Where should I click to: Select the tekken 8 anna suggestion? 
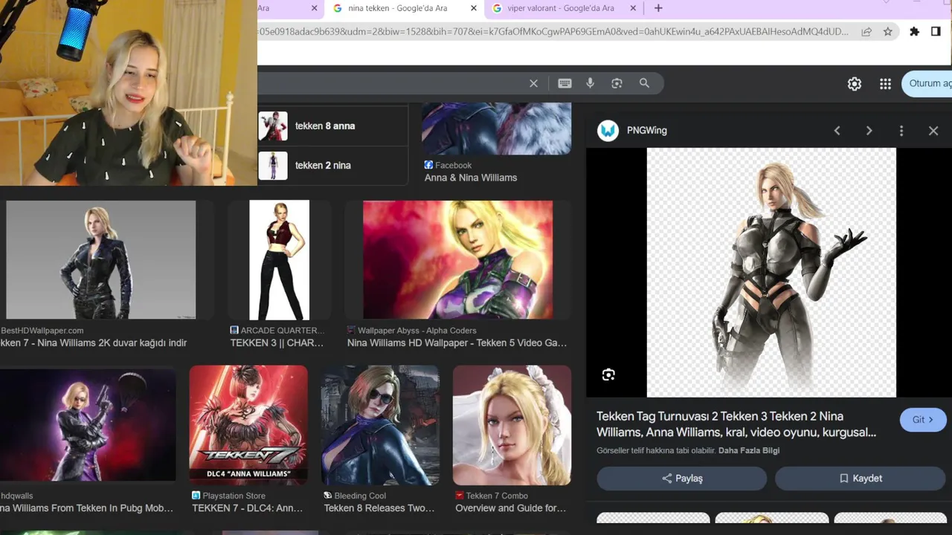(332, 126)
